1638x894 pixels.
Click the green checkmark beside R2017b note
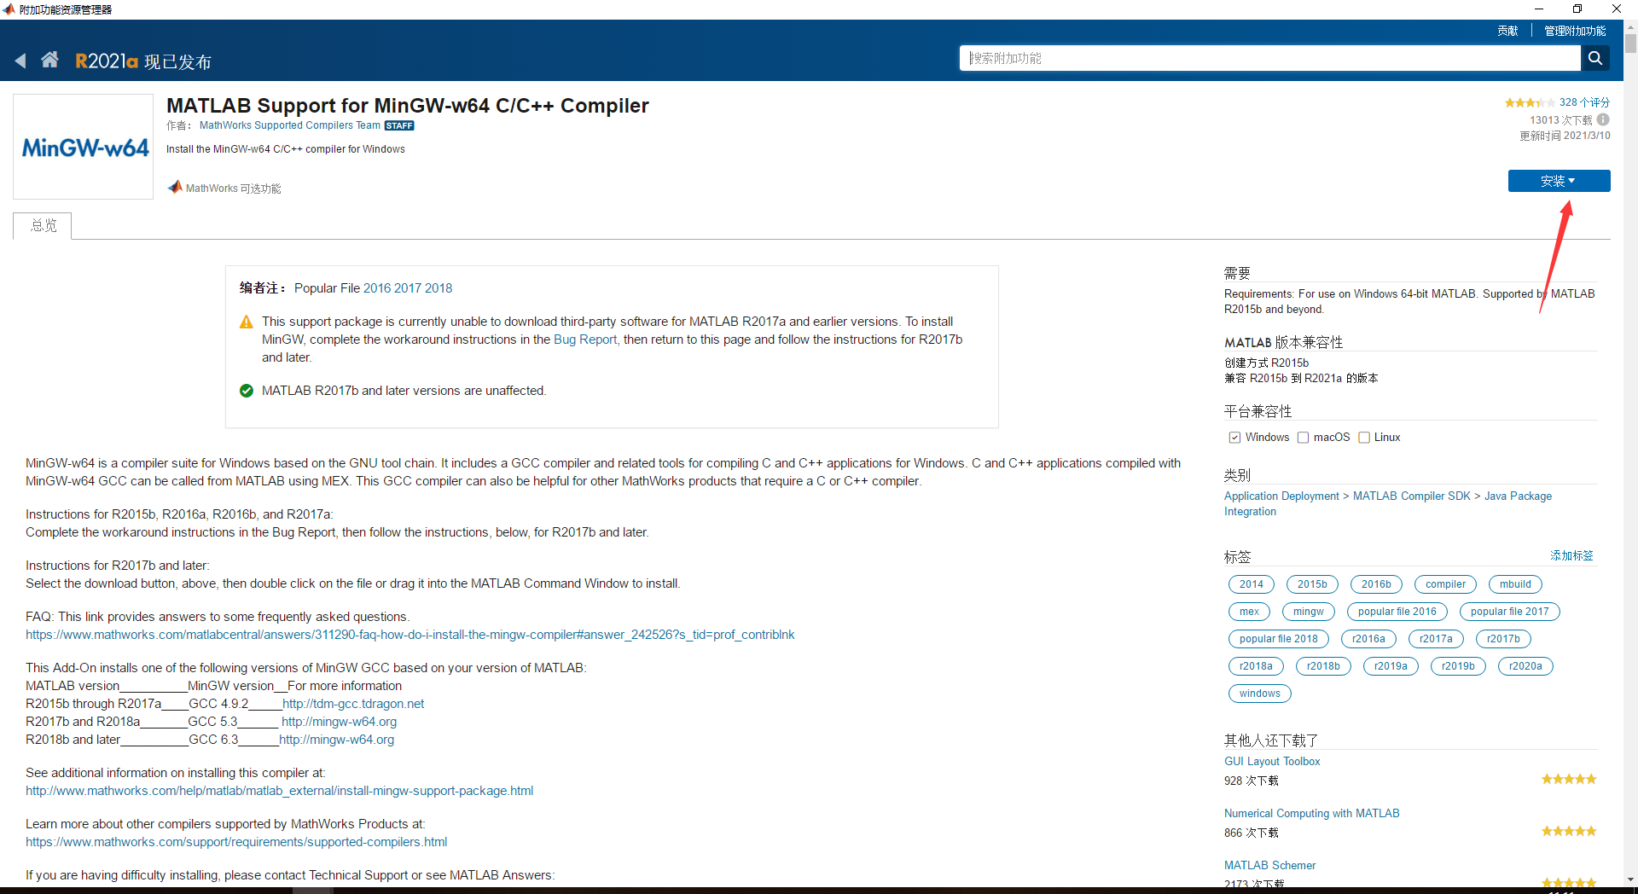click(246, 391)
